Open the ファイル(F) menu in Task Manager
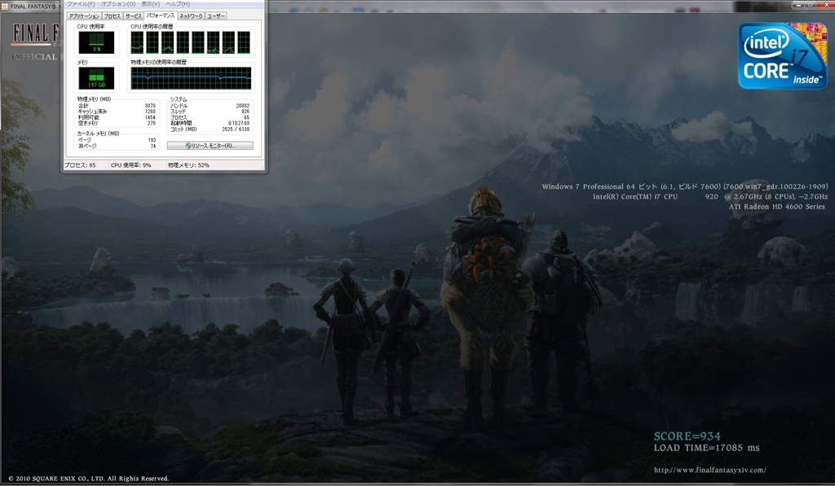Viewport: 835px width, 486px height. tap(81, 4)
